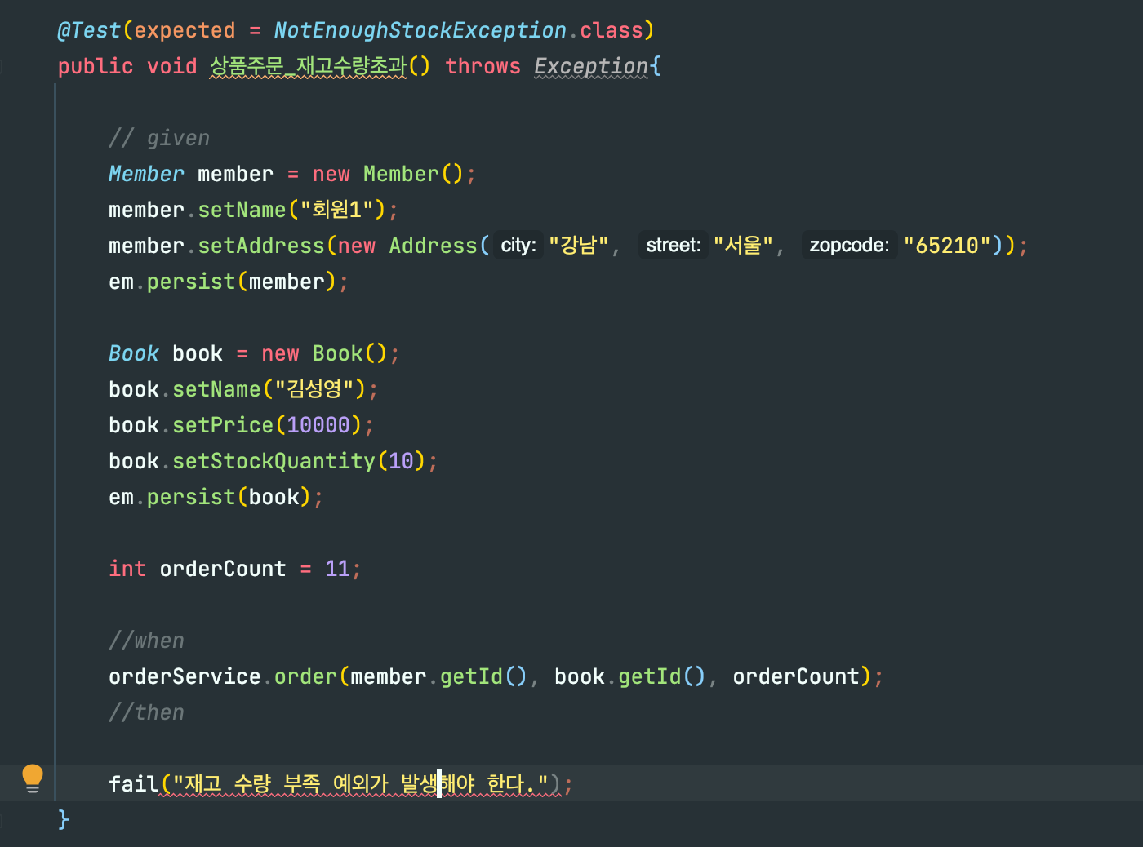1143x847 pixels.
Task: Select the NotEnoughStockException class reference
Action: 420,29
